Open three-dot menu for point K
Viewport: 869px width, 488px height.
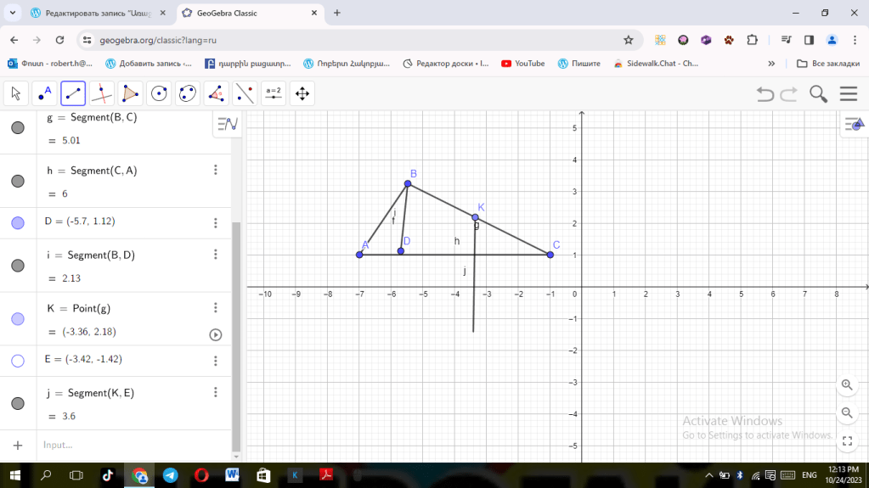216,308
